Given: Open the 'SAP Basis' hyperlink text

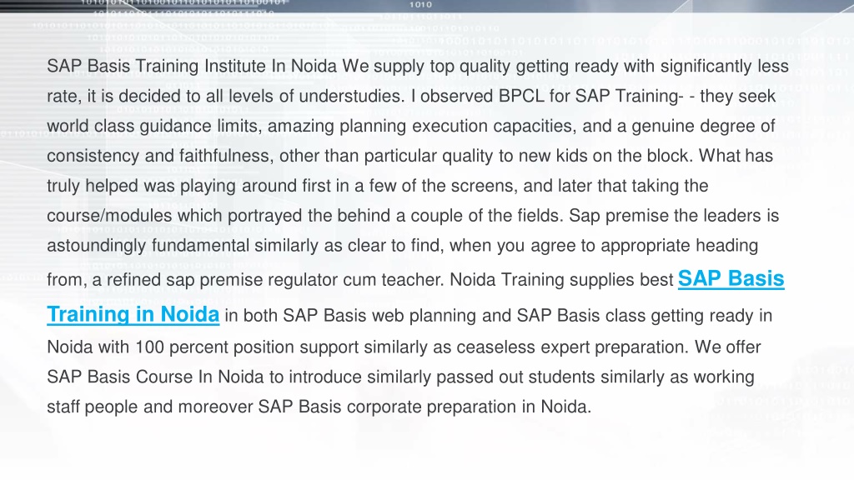Looking at the screenshot, I should coord(731,278).
